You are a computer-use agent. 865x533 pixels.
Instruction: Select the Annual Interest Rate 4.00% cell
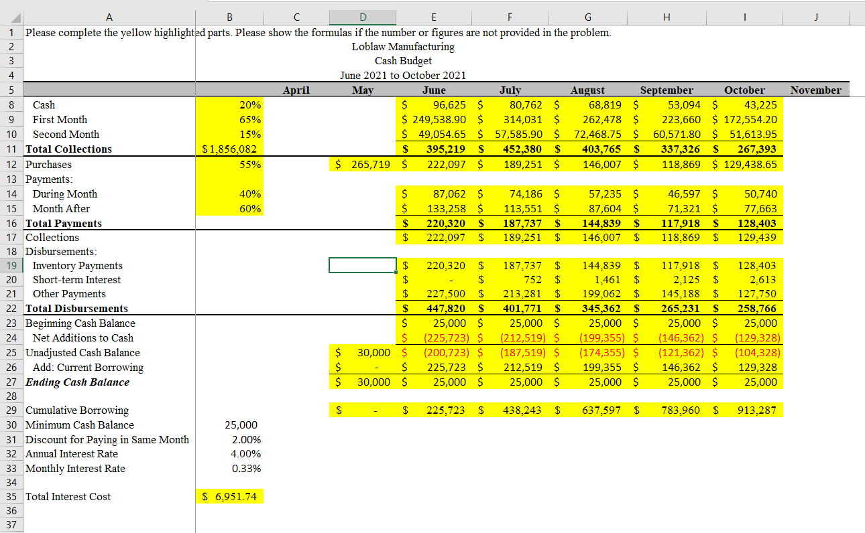(x=229, y=454)
